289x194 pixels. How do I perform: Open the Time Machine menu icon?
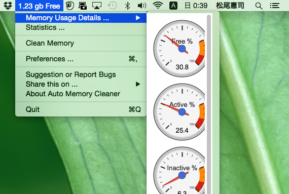[x=112, y=6]
